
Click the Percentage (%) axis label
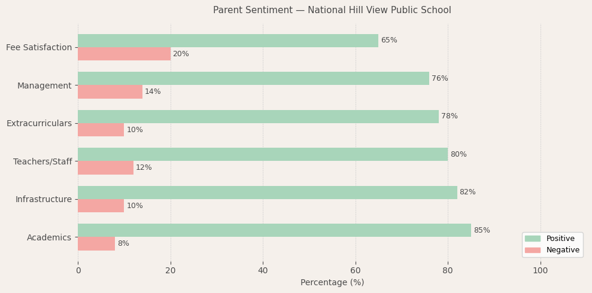point(332,282)
